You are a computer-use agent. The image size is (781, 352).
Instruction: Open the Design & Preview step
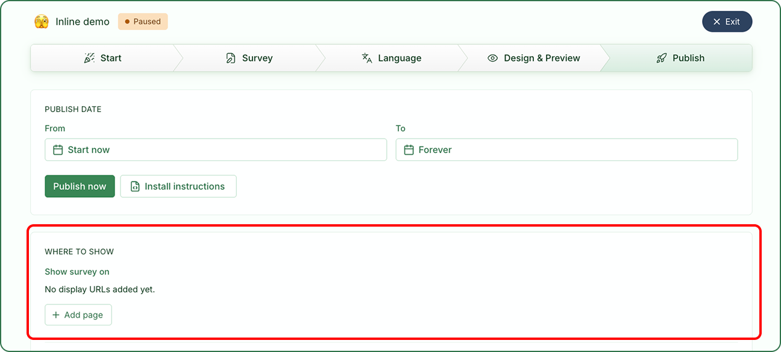tap(534, 58)
